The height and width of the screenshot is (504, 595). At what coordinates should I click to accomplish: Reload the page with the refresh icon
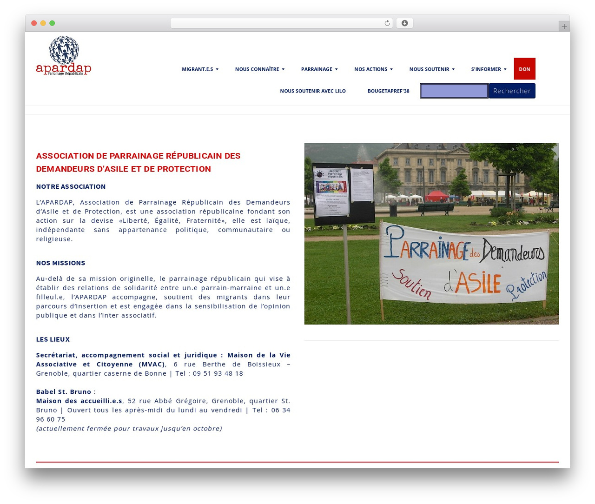tap(387, 23)
